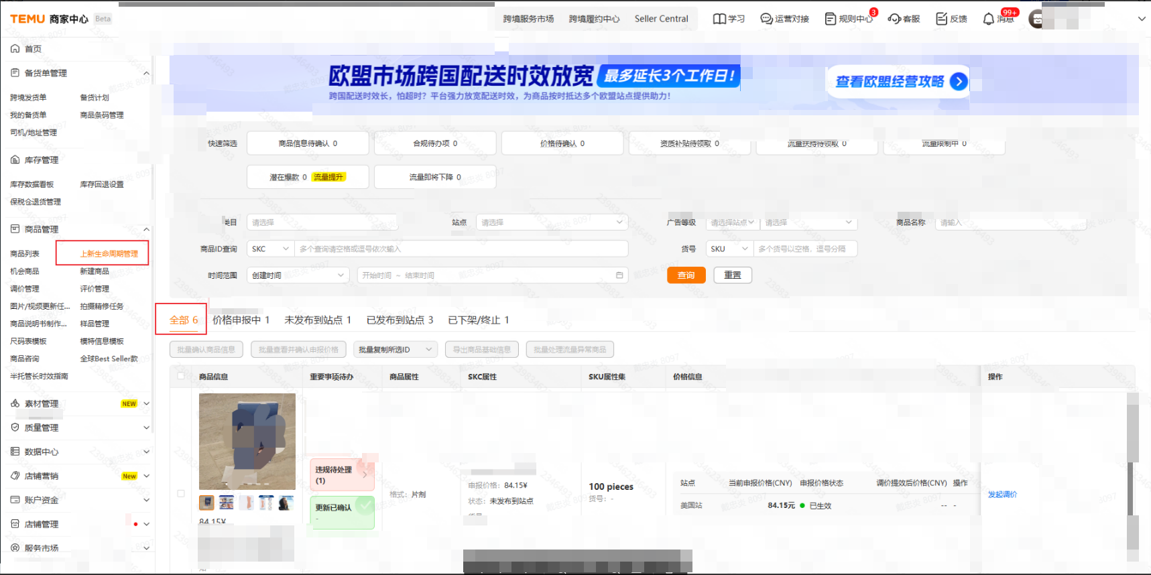Open 跨境服务市场 in top navigation
Screen dimensions: 1151x575
click(528, 19)
